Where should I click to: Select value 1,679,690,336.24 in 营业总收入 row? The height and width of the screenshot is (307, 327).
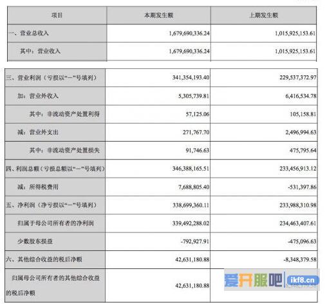click(189, 33)
